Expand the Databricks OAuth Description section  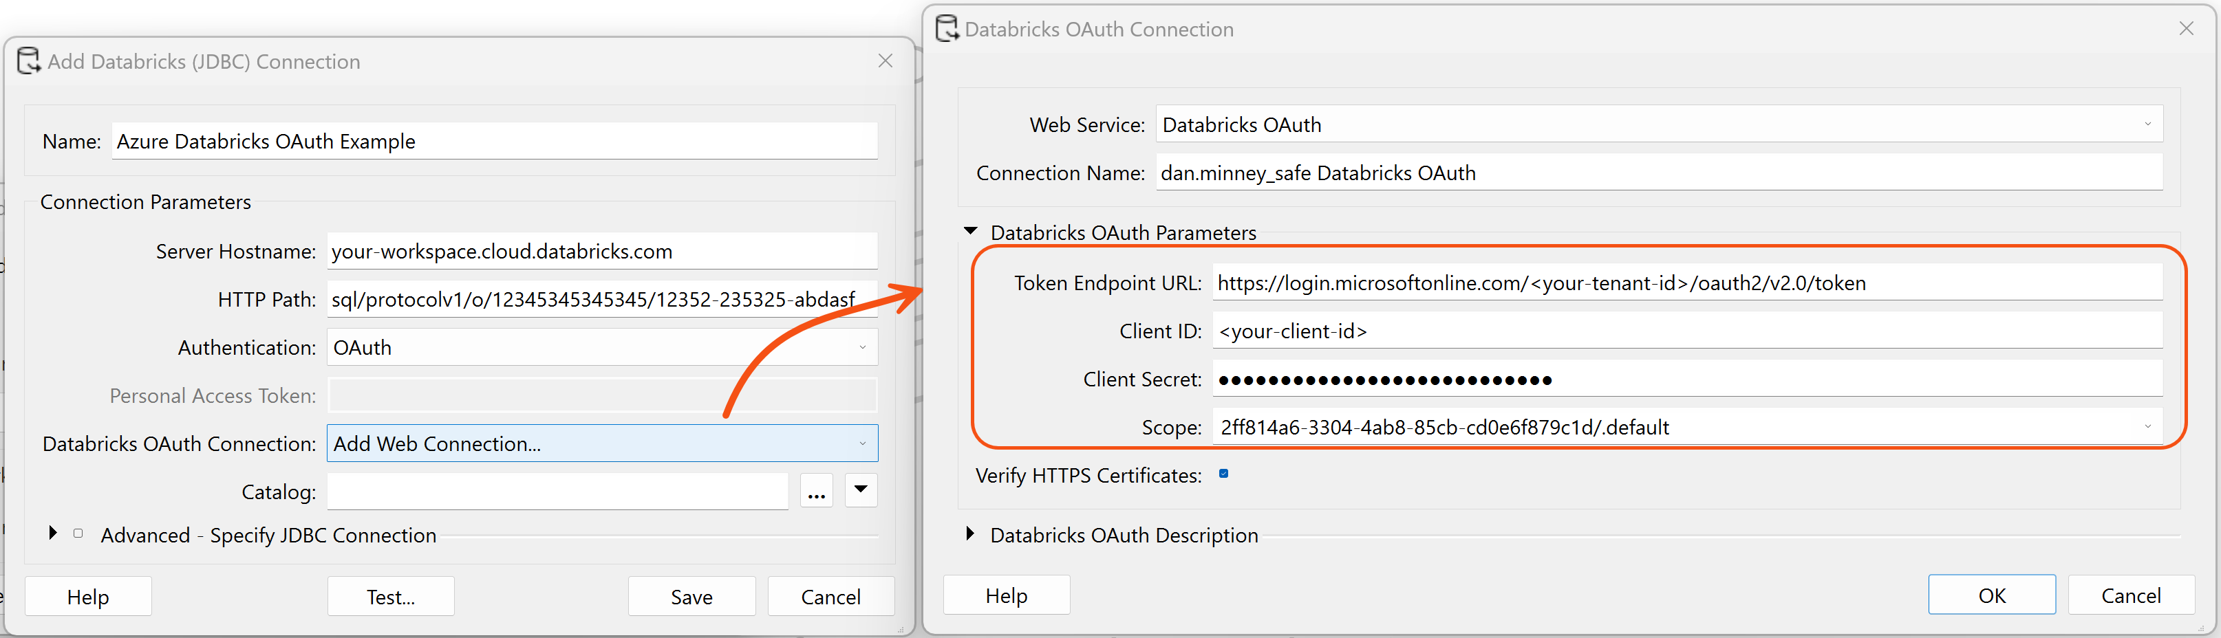tap(970, 533)
